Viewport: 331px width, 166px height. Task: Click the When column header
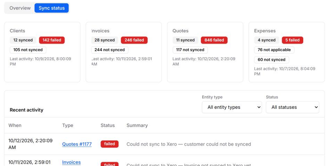click(15, 125)
